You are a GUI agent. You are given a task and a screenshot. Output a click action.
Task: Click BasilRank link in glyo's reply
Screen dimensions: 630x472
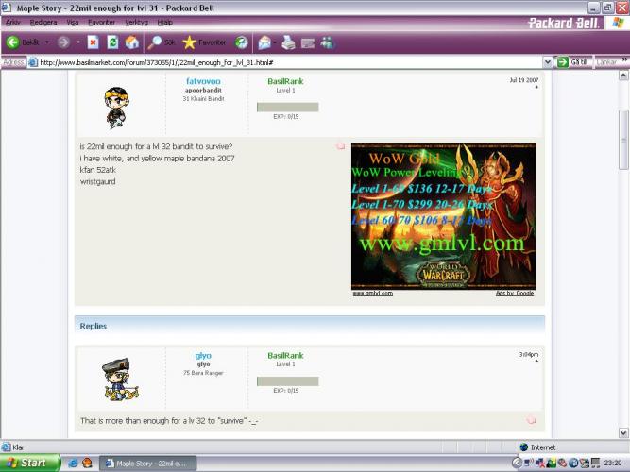click(x=285, y=356)
